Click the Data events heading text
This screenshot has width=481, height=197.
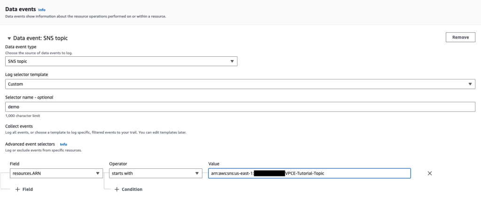pos(21,9)
